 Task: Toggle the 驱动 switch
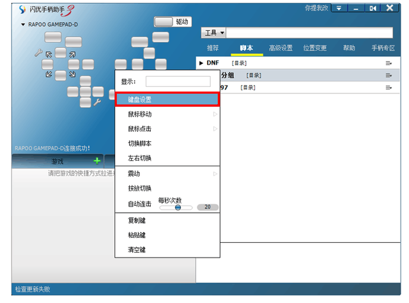[x=173, y=22]
